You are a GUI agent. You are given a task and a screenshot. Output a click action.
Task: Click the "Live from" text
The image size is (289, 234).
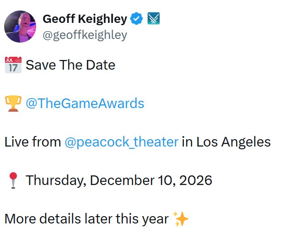[x=32, y=142]
